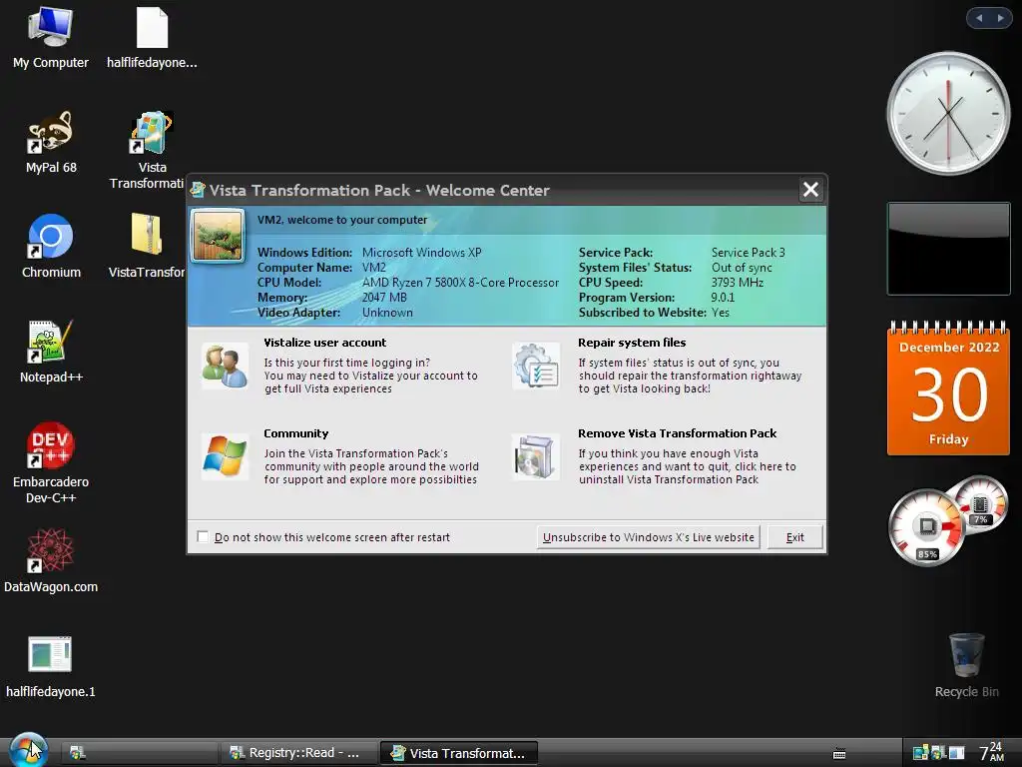Click the second system tray icon
1022x767 pixels.
click(x=938, y=753)
